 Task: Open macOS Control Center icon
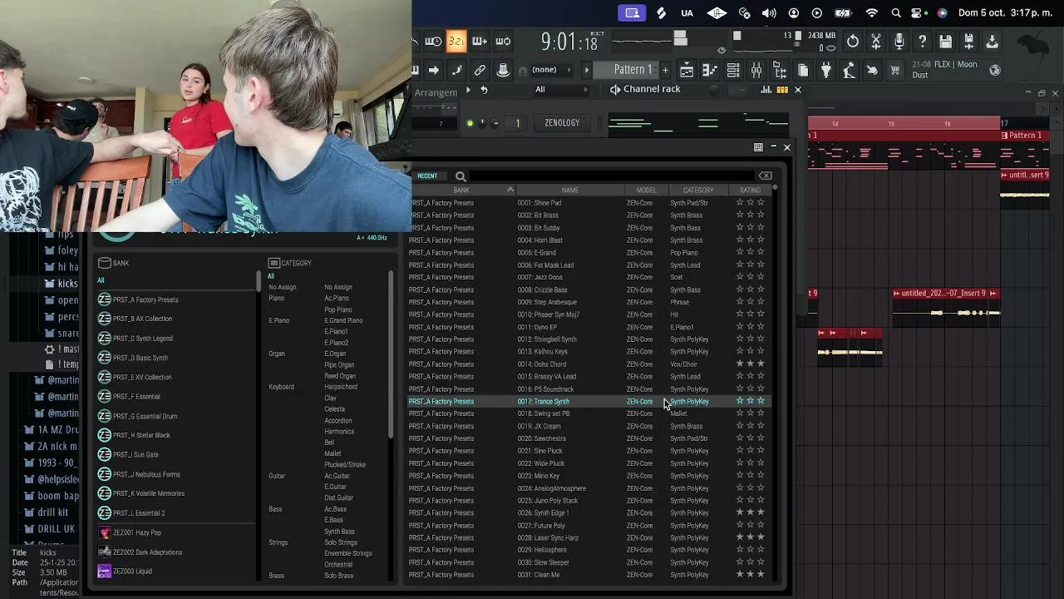tap(919, 12)
